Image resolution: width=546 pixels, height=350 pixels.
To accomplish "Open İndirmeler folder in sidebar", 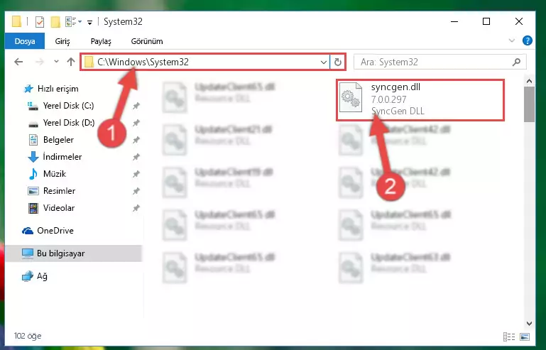I will 55,157.
